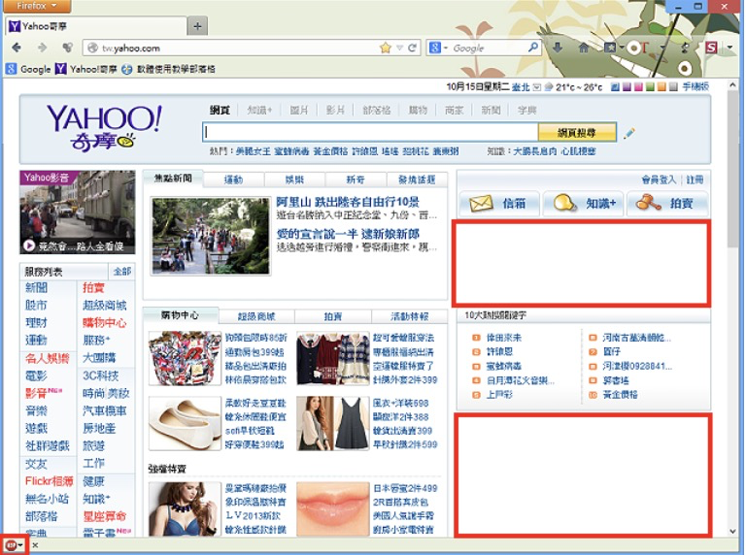Open the 註冊 sign-up link
Image resolution: width=746 pixels, height=555 pixels.
(695, 180)
